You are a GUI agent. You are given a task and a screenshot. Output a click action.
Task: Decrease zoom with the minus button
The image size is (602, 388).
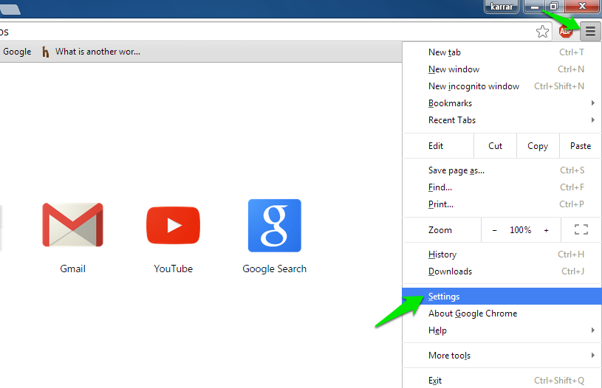[494, 230]
